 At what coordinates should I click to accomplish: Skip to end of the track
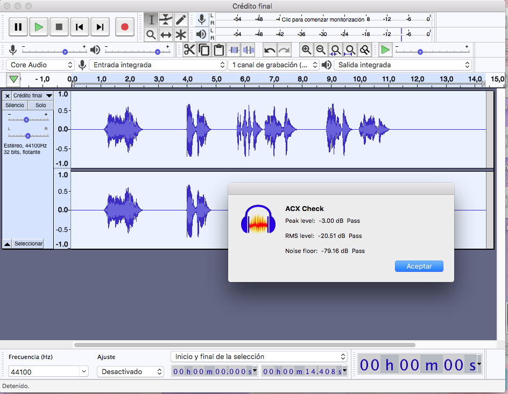(100, 27)
